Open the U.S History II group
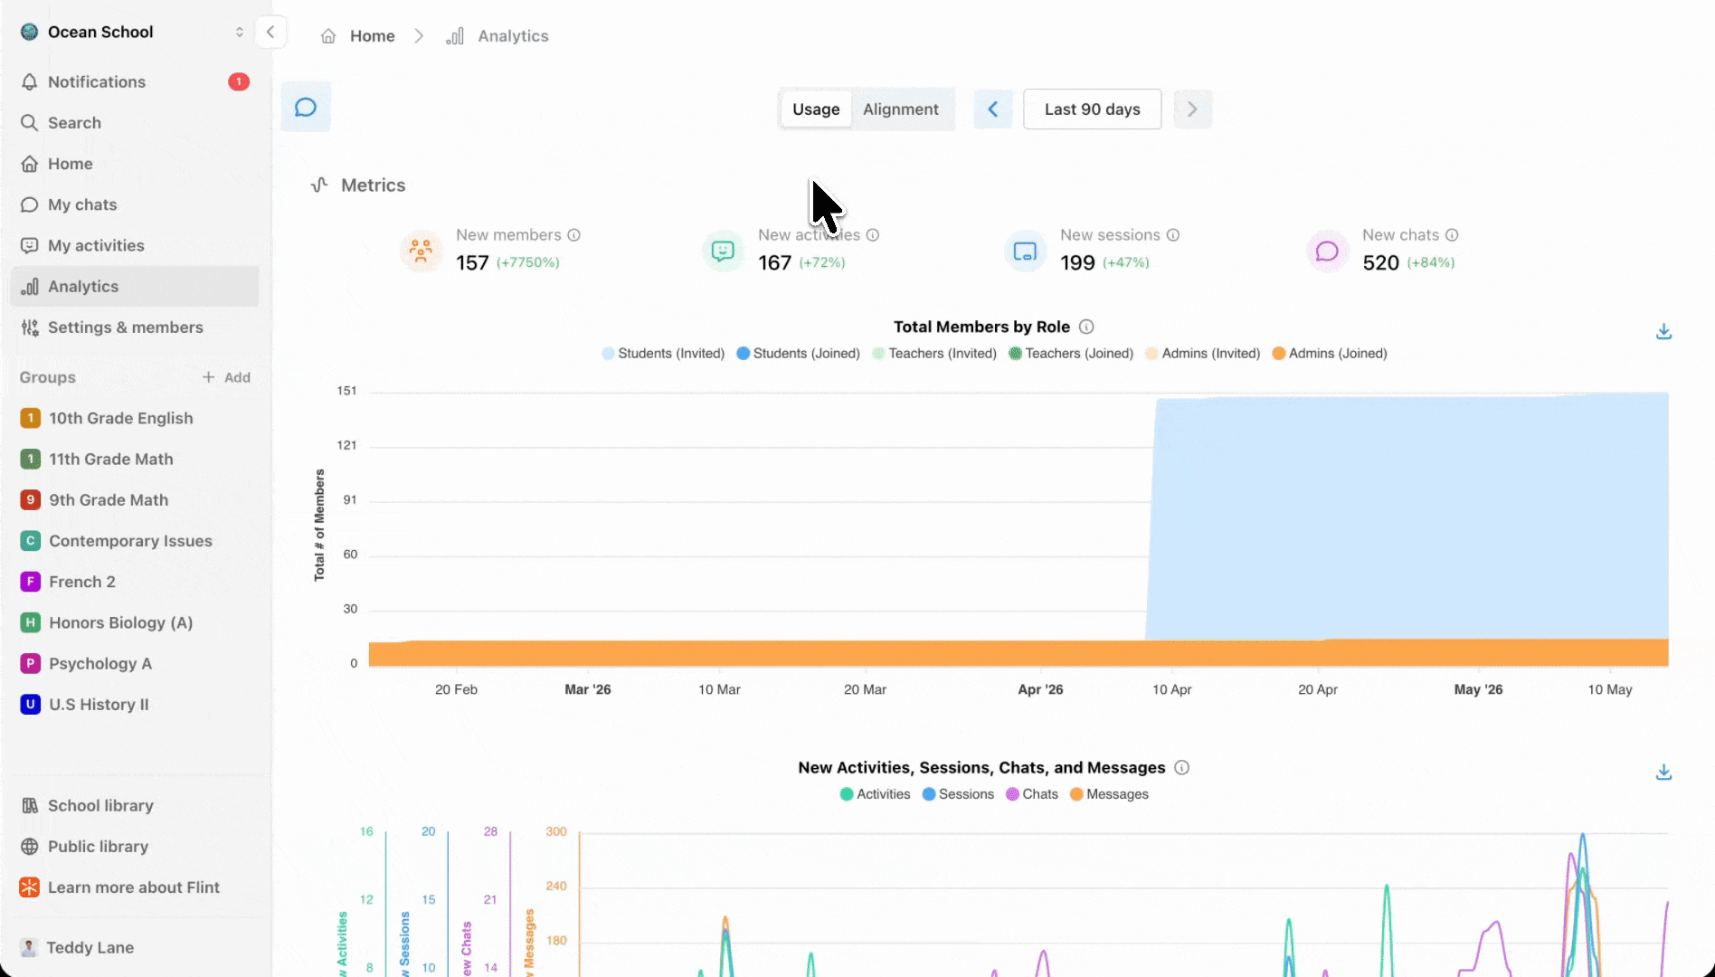Screen dimensions: 1715x977 pos(135,705)
